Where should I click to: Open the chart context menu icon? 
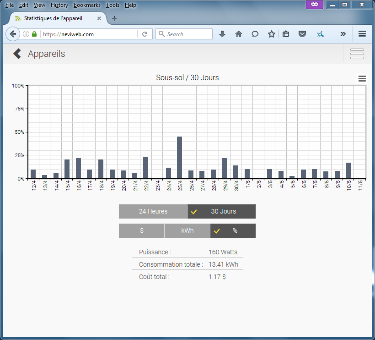362,79
